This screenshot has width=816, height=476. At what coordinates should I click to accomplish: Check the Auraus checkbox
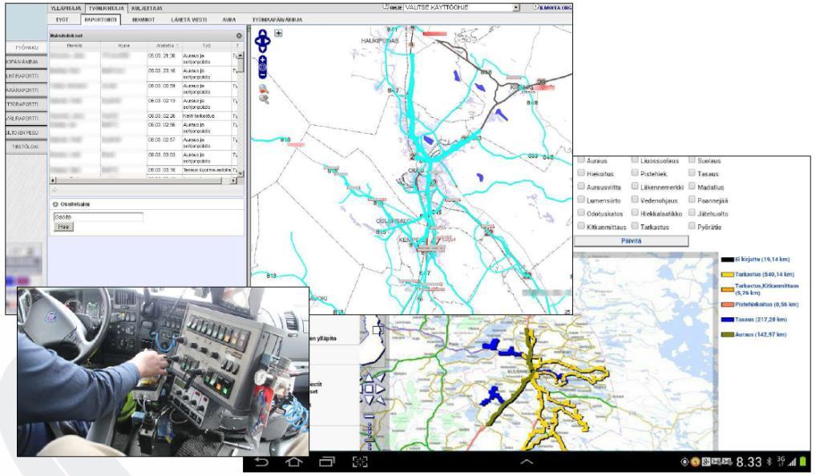(x=581, y=160)
